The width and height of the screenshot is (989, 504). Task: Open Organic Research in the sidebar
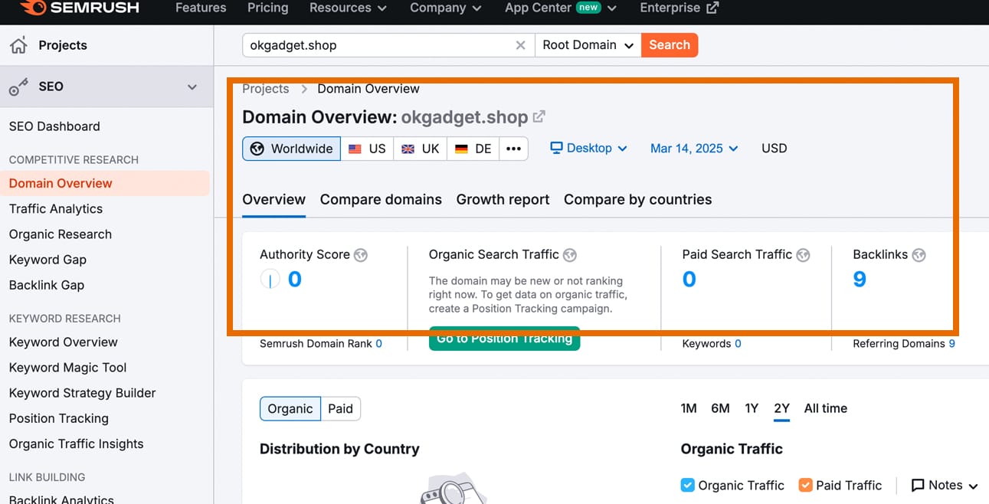coord(61,234)
